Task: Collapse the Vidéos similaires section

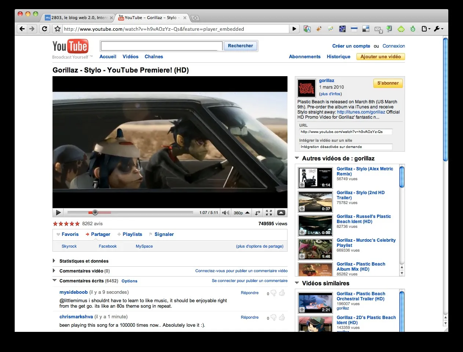Action: click(x=297, y=283)
